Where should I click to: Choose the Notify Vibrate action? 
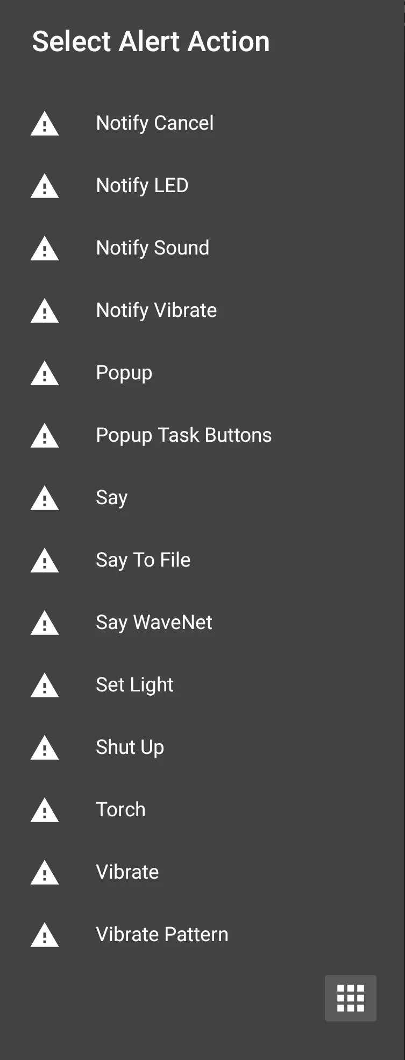click(x=156, y=310)
